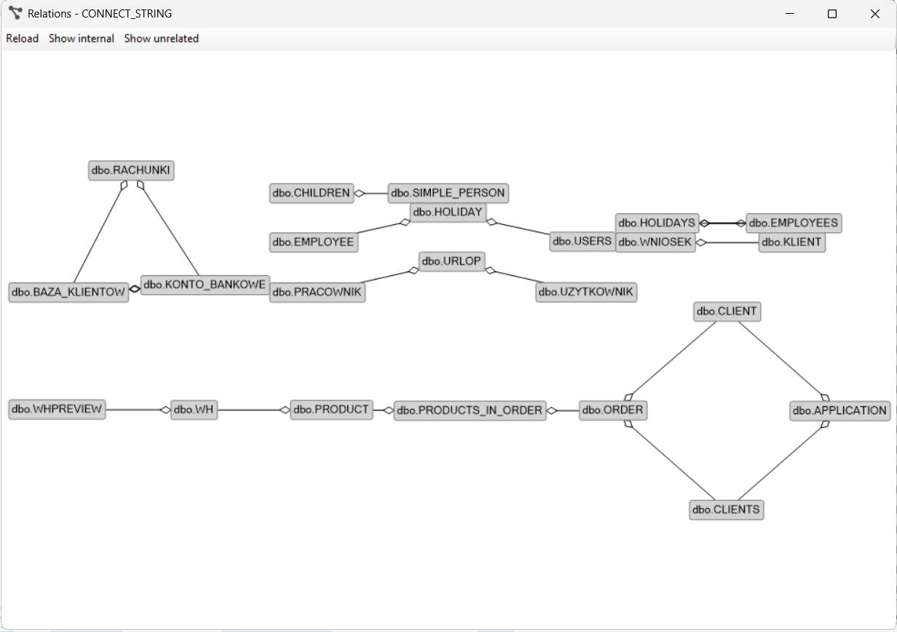Select the dbo.HOLIDAY table node
This screenshot has width=897, height=632.
(448, 213)
